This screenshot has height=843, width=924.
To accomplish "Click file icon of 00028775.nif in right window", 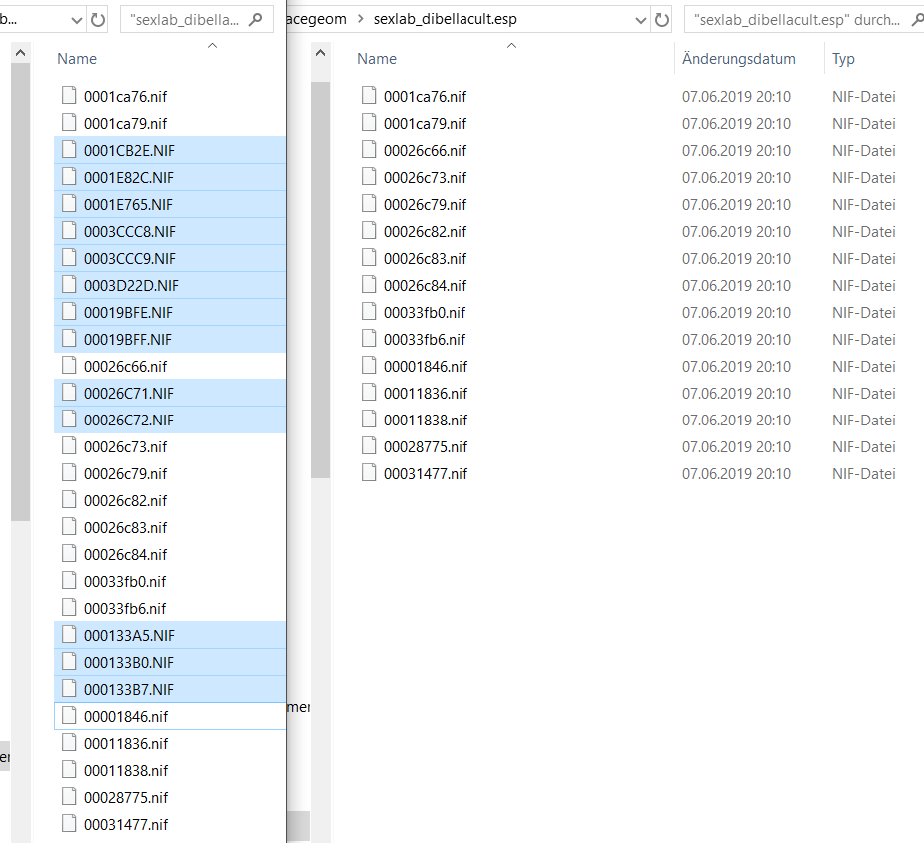I will 369,446.
